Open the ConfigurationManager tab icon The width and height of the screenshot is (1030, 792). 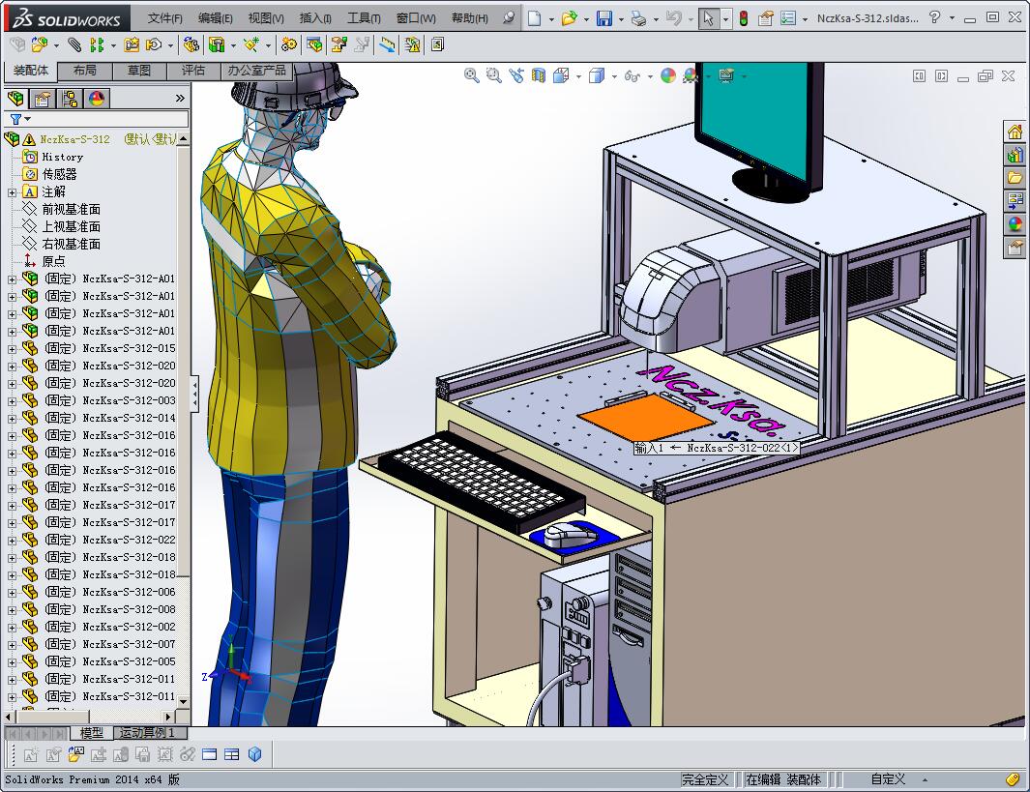(70, 100)
